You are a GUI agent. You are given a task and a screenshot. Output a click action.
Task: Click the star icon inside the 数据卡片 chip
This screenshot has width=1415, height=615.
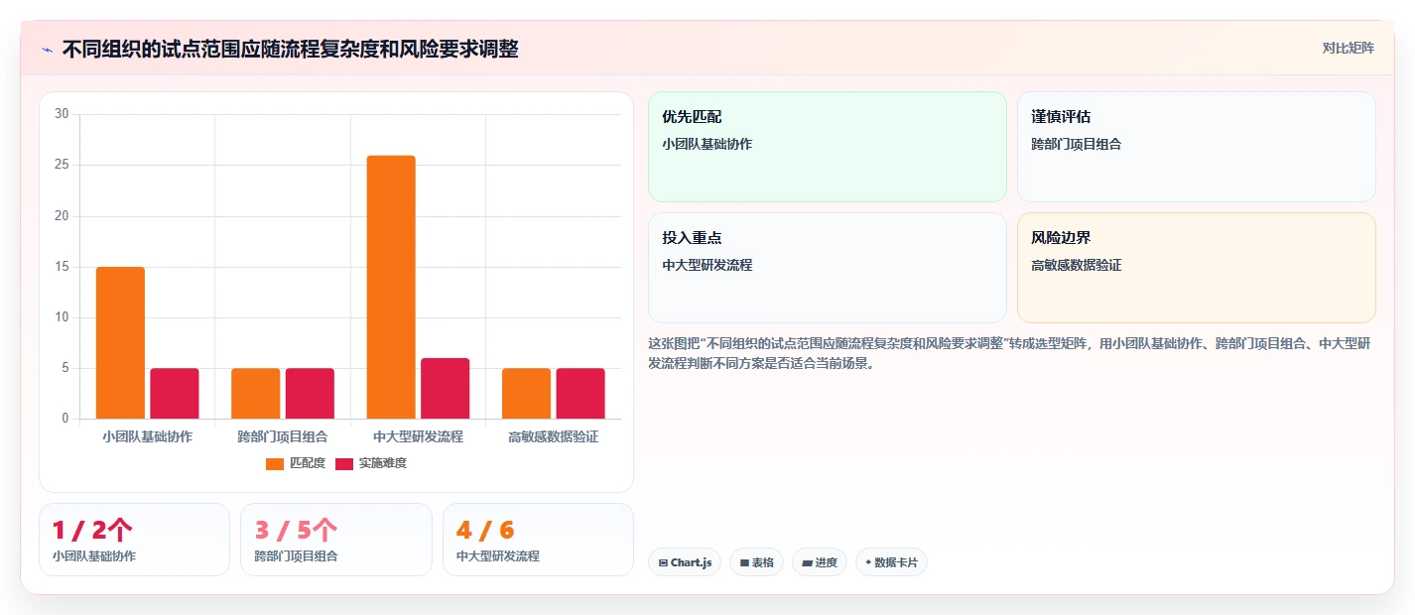(868, 562)
